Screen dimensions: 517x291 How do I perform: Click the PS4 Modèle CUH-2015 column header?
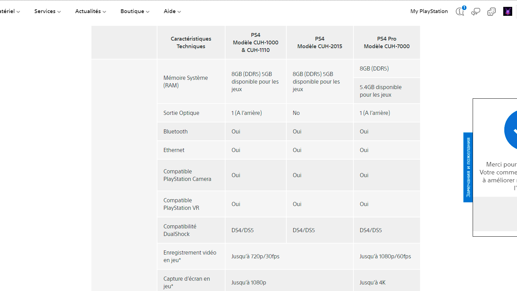tap(320, 43)
